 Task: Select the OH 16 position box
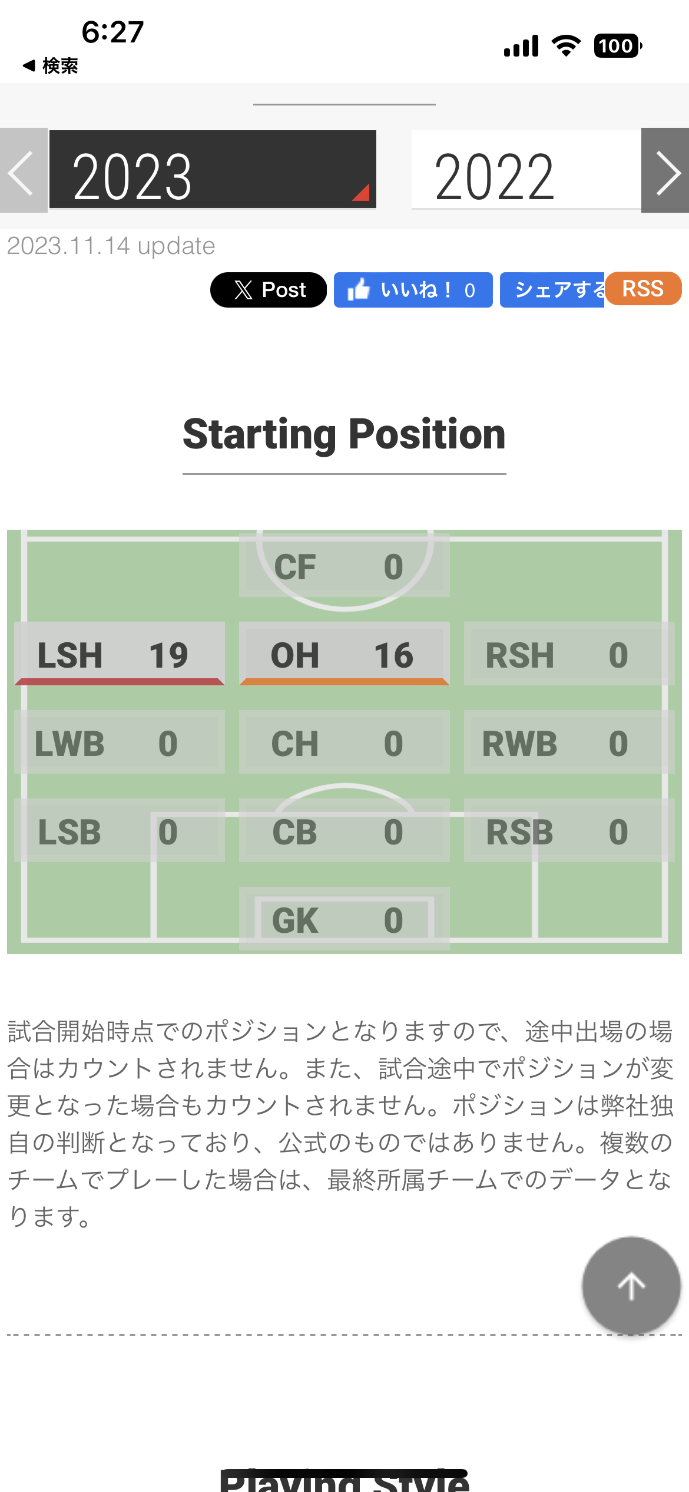344,653
